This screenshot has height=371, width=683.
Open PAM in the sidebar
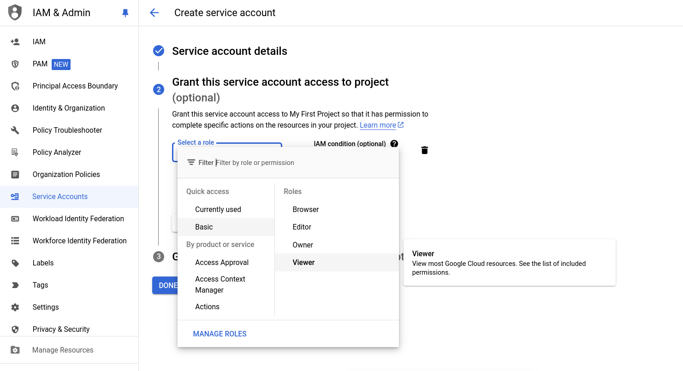coord(69,64)
